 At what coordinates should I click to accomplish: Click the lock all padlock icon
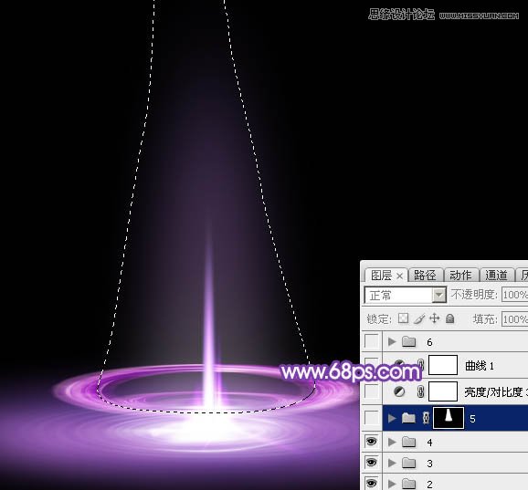pyautogui.click(x=449, y=318)
